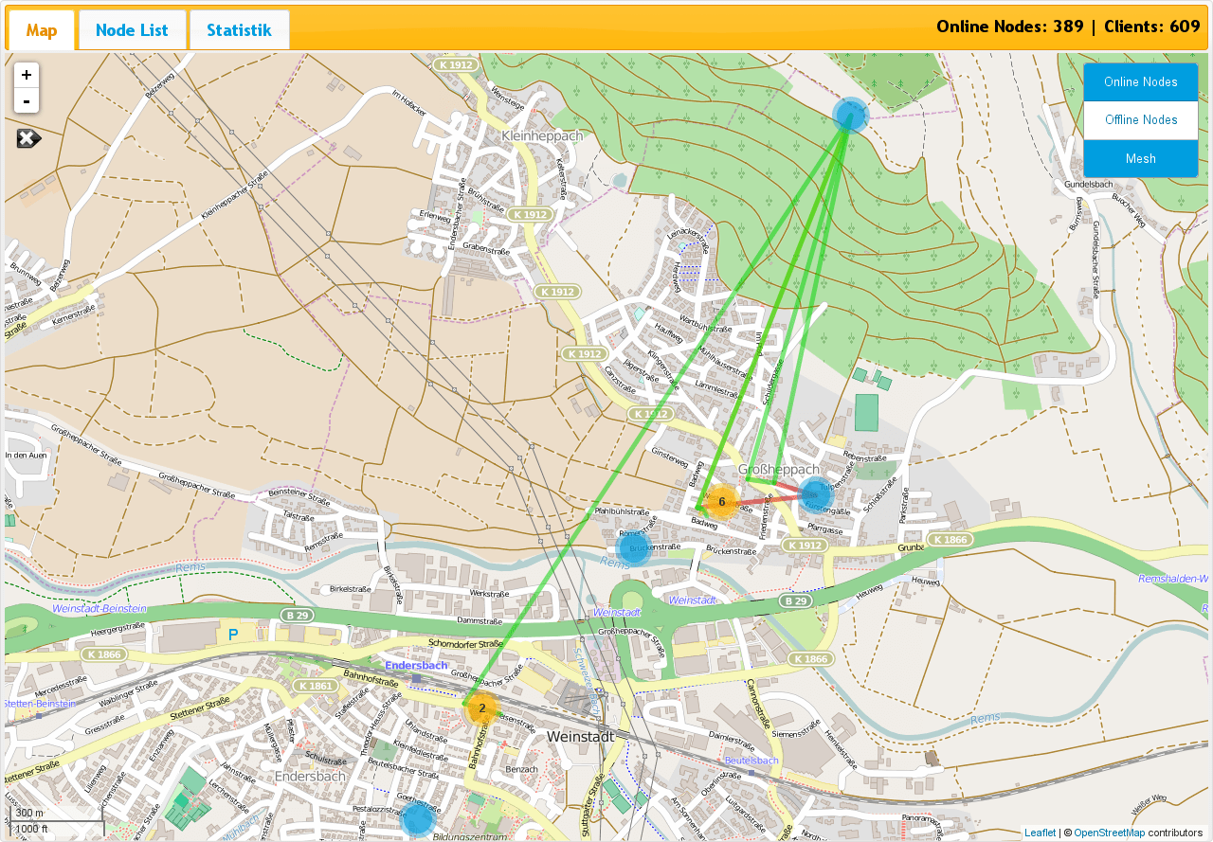The image size is (1213, 842).
Task: Open the Leaflet attribution link
Action: pyautogui.click(x=1040, y=832)
